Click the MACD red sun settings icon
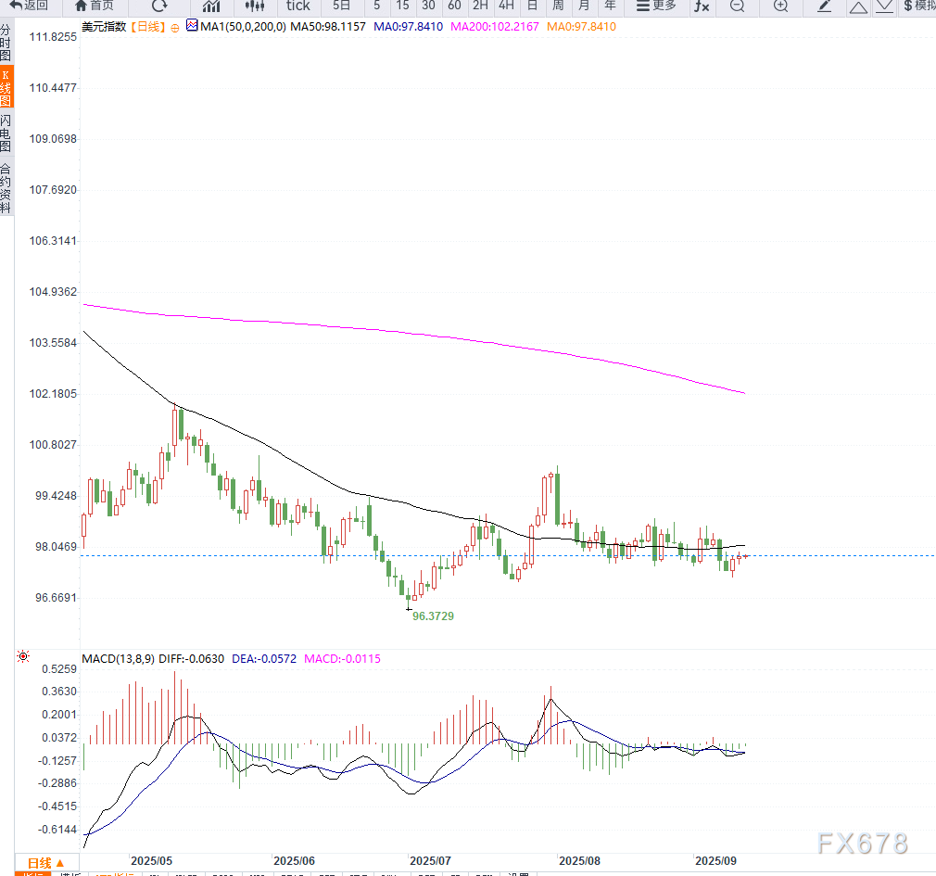 [x=23, y=657]
